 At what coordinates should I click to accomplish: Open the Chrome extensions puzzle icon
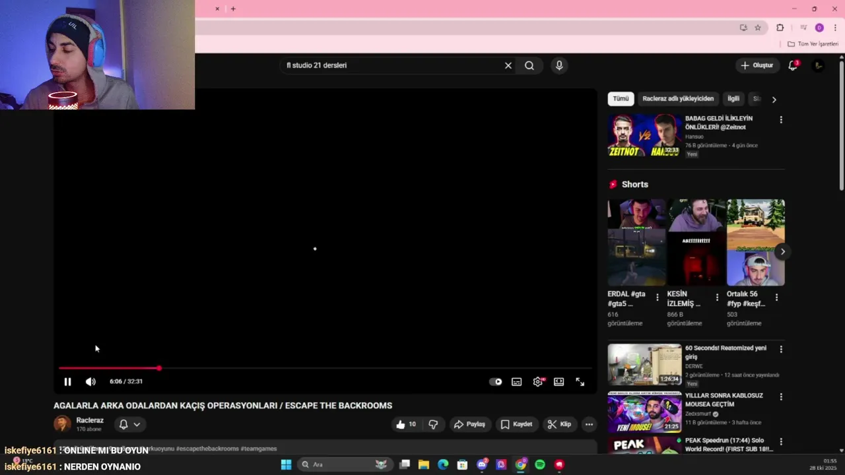pyautogui.click(x=780, y=28)
